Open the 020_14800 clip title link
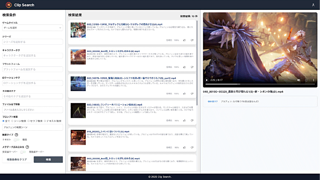320x180 pixels. click(x=114, y=105)
